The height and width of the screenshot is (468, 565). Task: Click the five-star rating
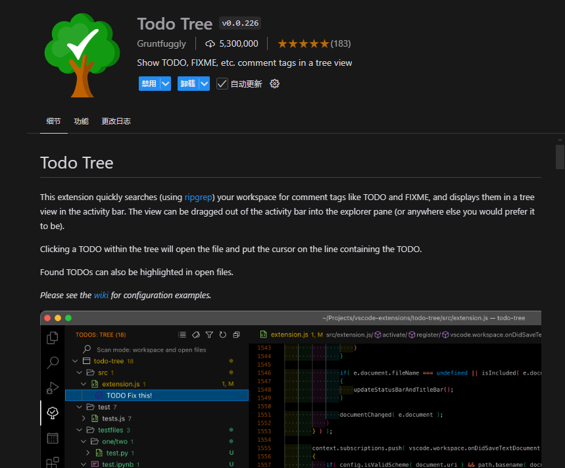click(303, 43)
